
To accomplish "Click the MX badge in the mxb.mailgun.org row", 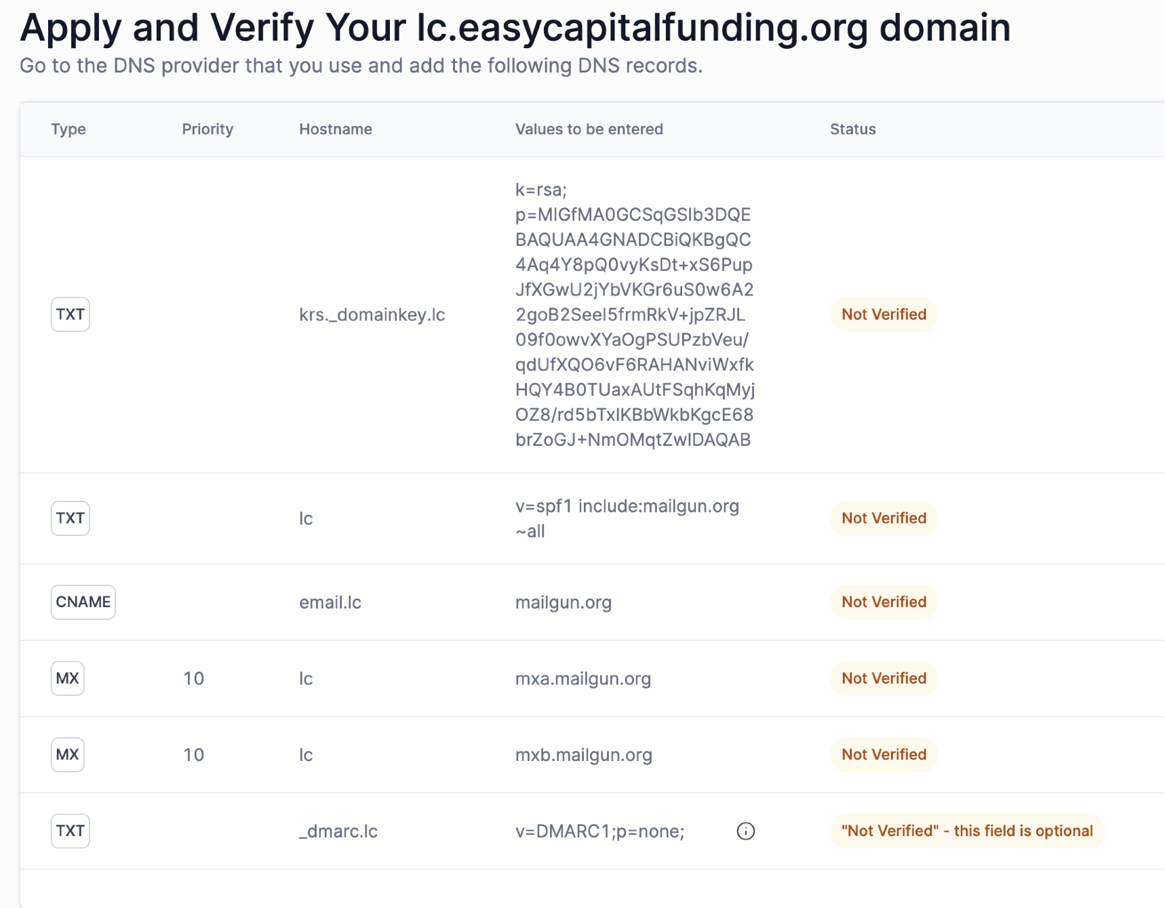I will tap(68, 754).
